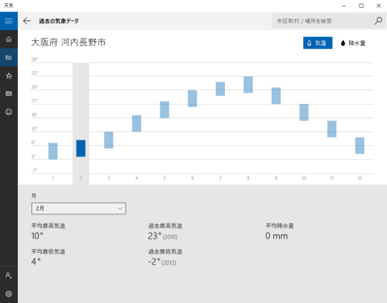Open the Favorites star list icon

(x=9, y=76)
